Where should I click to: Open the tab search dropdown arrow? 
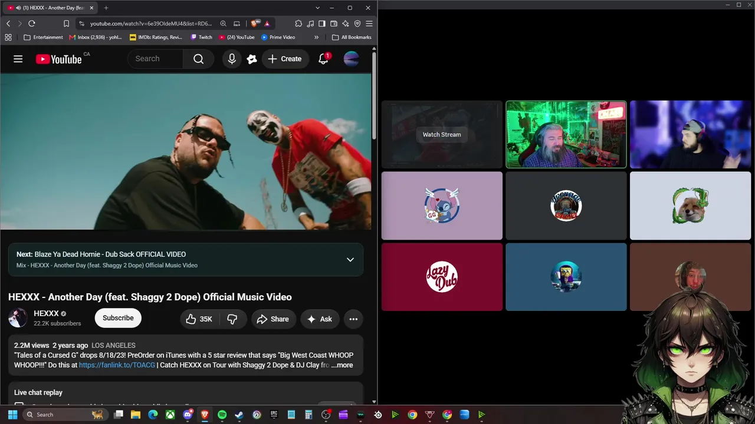click(317, 8)
